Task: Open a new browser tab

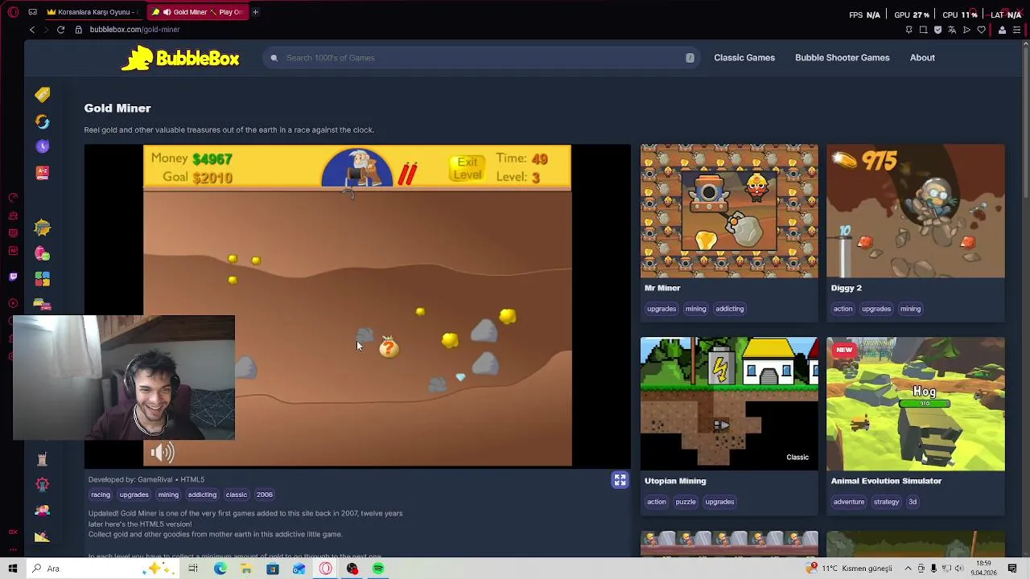Action: [255, 12]
